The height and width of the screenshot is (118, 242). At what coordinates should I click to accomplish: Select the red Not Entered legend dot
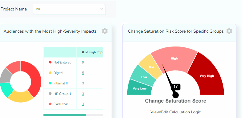50,62
